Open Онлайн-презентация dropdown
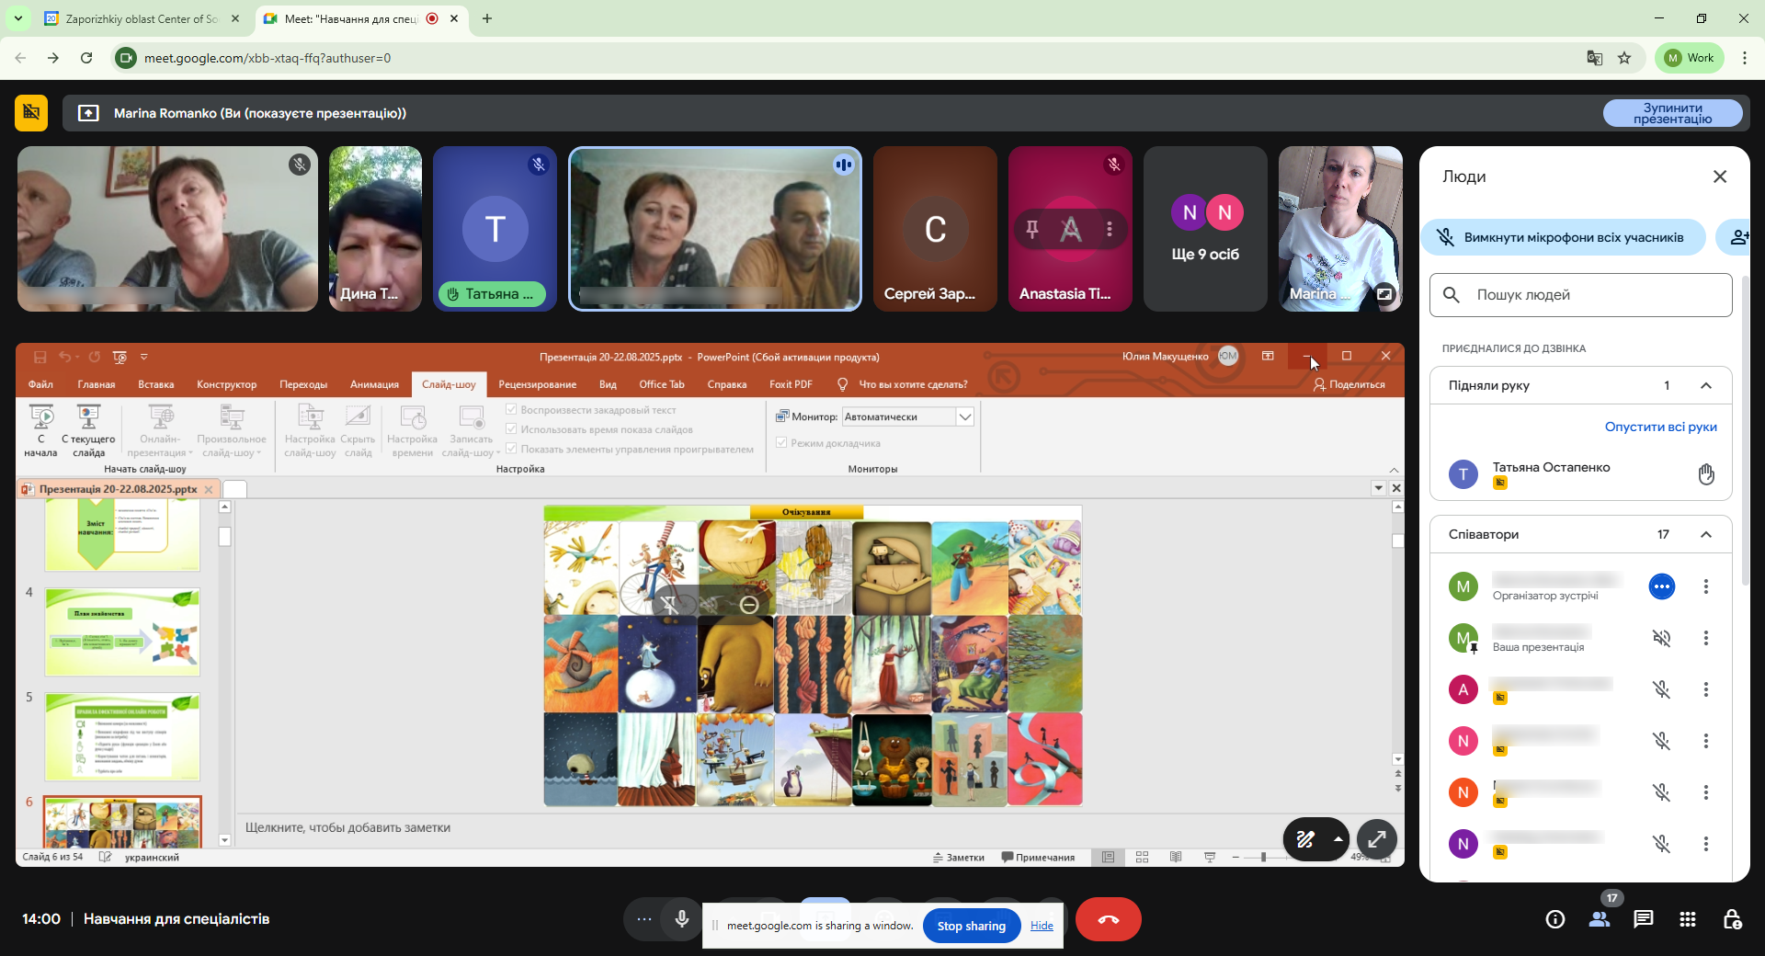1765x956 pixels. coord(161,430)
